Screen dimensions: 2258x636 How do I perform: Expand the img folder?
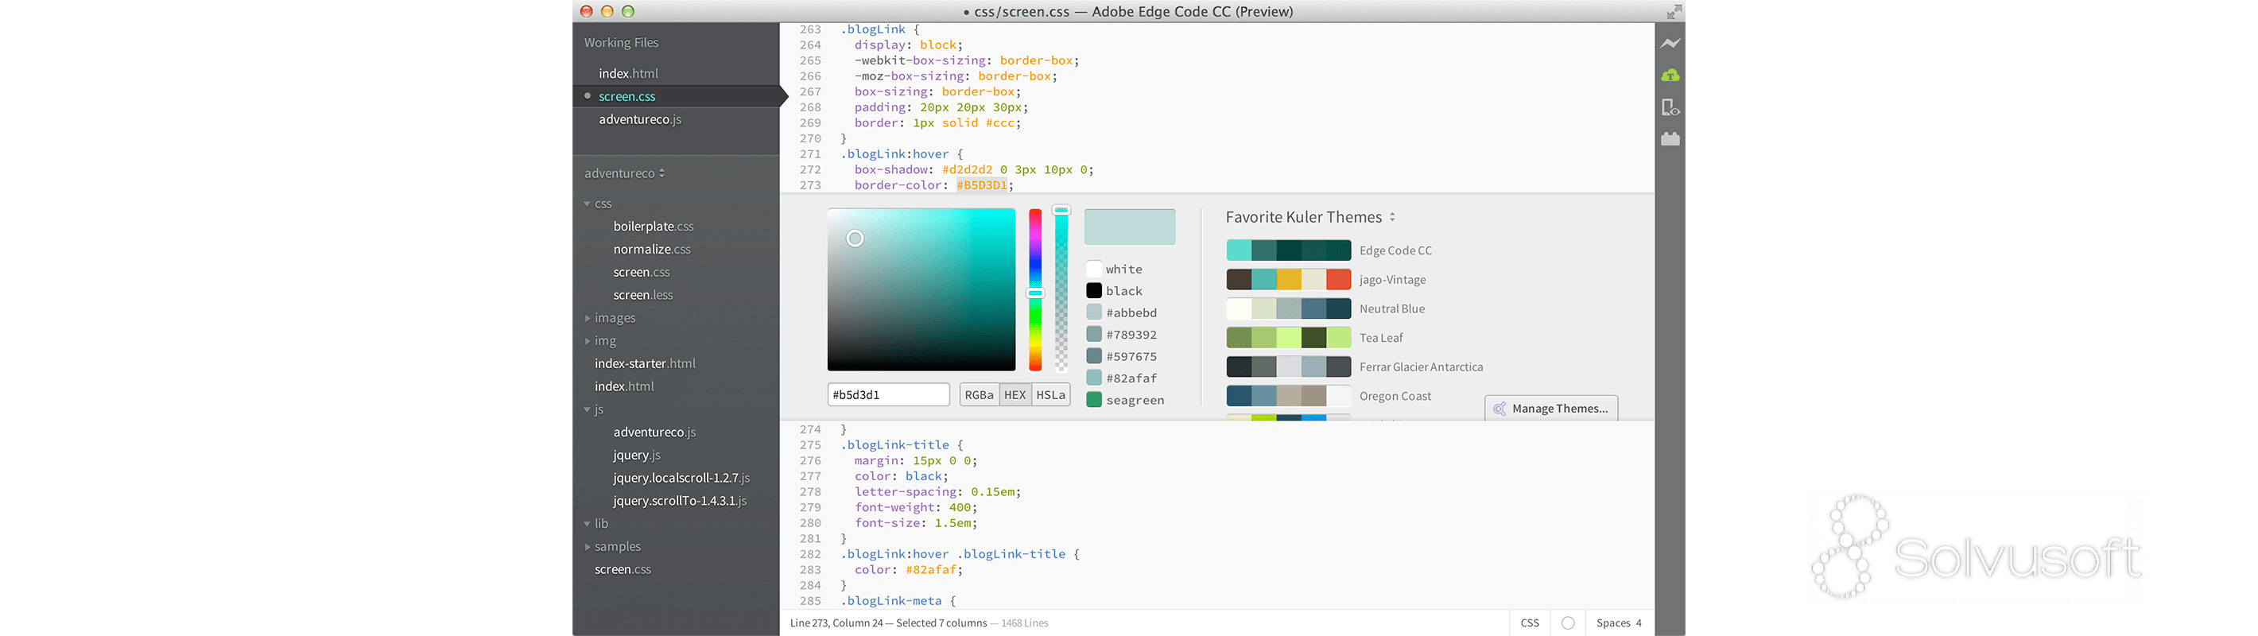pos(588,341)
